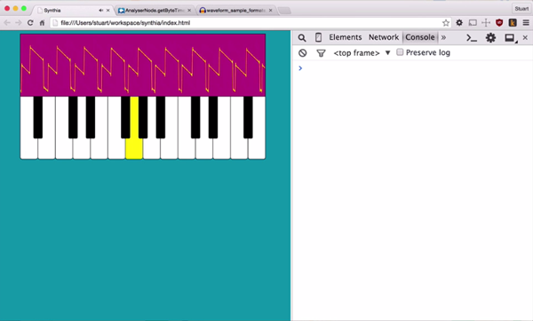Screen dimensions: 533x321
Task: Click the waveform oscilloscope display
Action: point(143,65)
